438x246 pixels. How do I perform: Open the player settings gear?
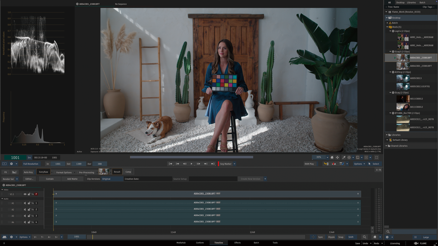(x=11, y=164)
